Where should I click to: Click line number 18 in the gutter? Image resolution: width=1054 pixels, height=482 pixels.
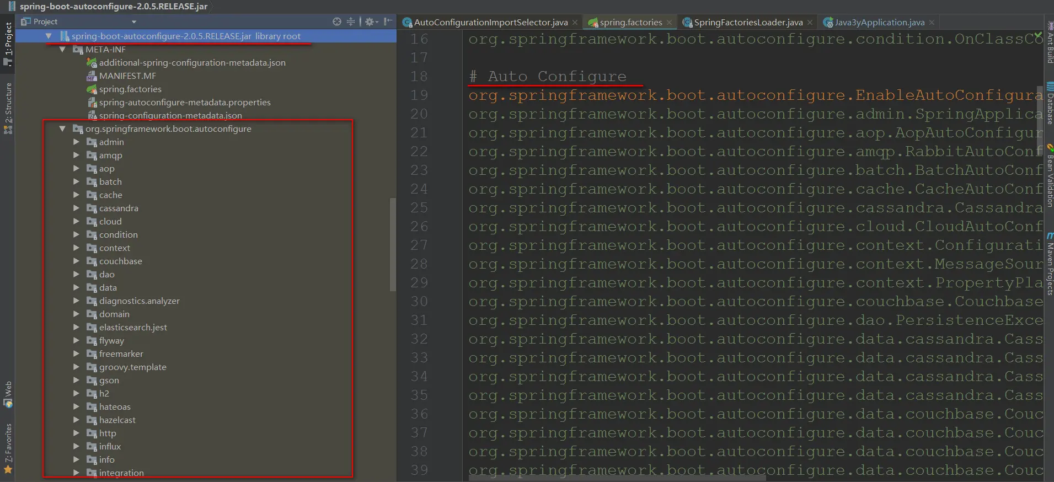coord(419,76)
